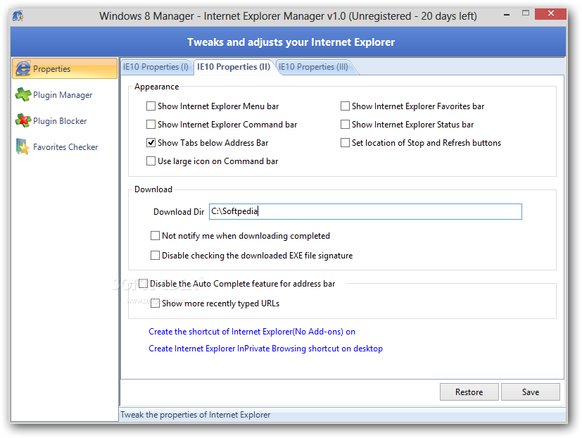The image size is (582, 438).
Task: Click Create Internet Explorer No Add-ons shortcut link
Action: point(252,332)
